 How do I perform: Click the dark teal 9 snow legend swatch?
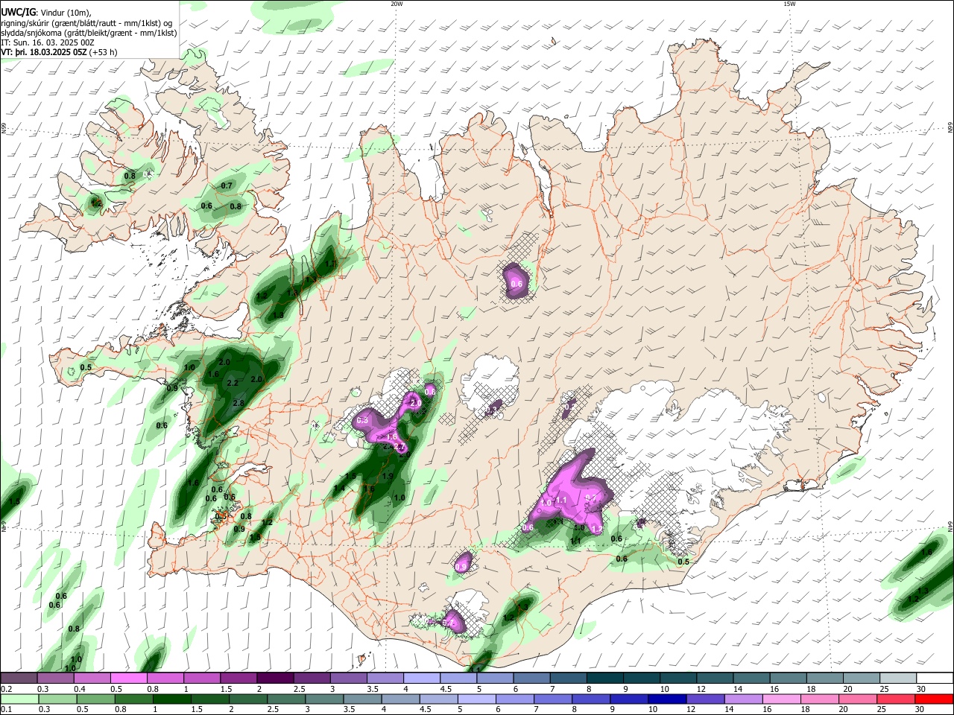pyautogui.click(x=642, y=678)
